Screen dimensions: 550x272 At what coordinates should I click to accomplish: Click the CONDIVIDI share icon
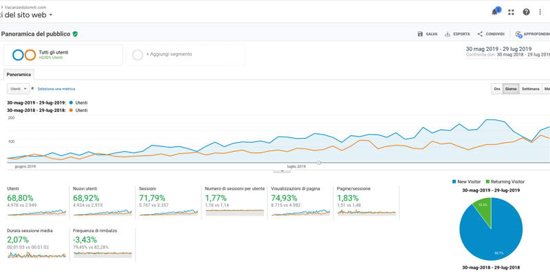[480, 34]
